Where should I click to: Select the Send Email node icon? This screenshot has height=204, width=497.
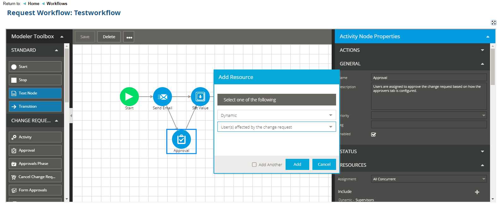(163, 97)
